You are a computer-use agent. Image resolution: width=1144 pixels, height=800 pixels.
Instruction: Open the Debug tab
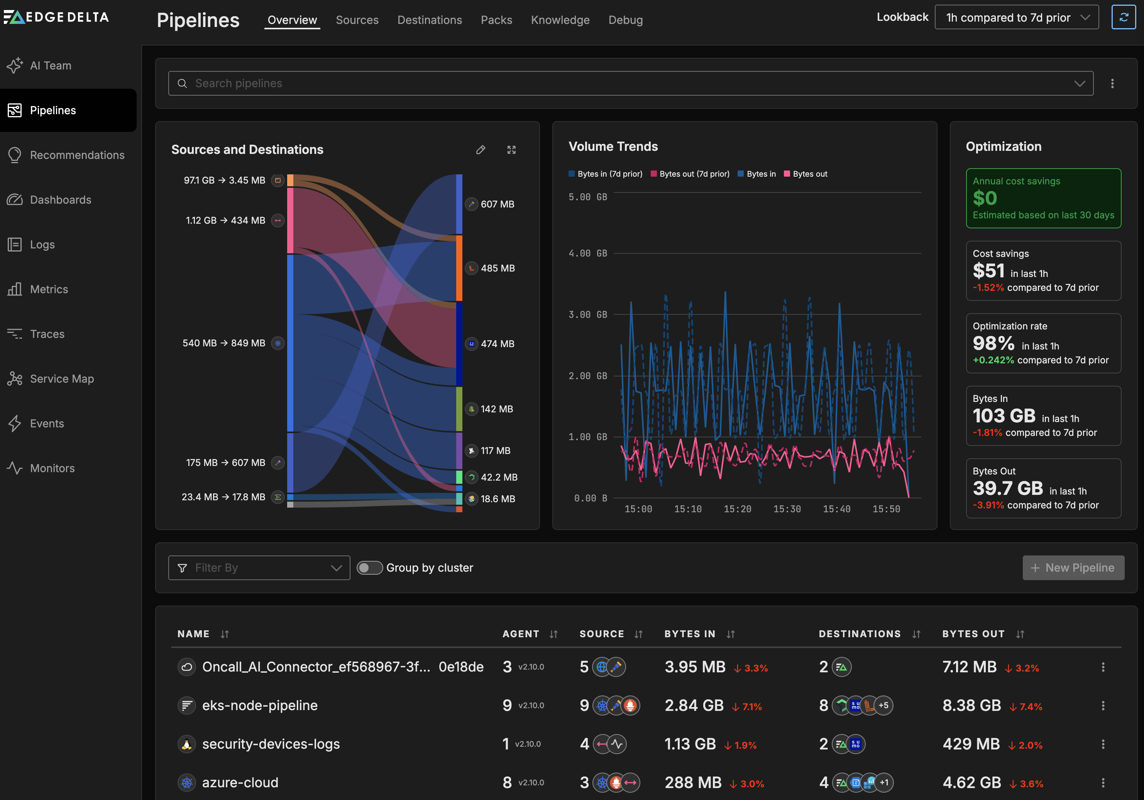625,20
